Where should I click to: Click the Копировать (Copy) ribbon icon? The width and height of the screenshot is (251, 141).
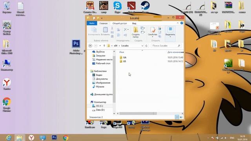[x=94, y=30]
